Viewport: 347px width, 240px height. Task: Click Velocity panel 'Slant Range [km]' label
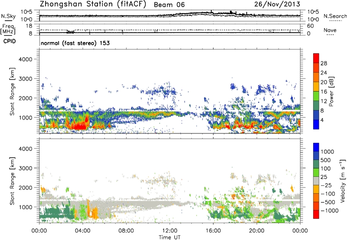(12, 181)
